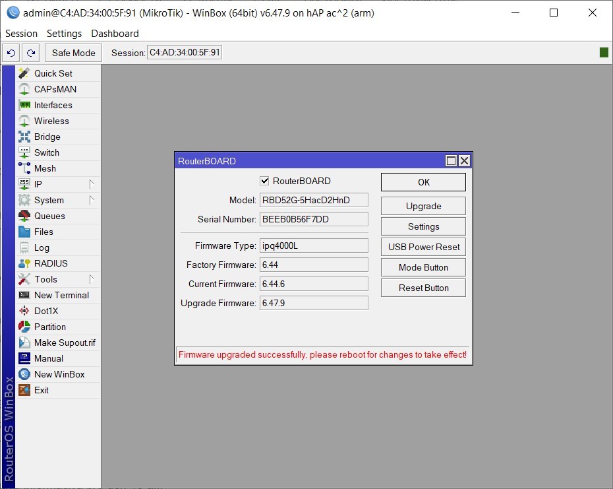Screen dimensions: 613x489
Task: Maximize the RouterBOARD dialog window
Action: coord(451,161)
